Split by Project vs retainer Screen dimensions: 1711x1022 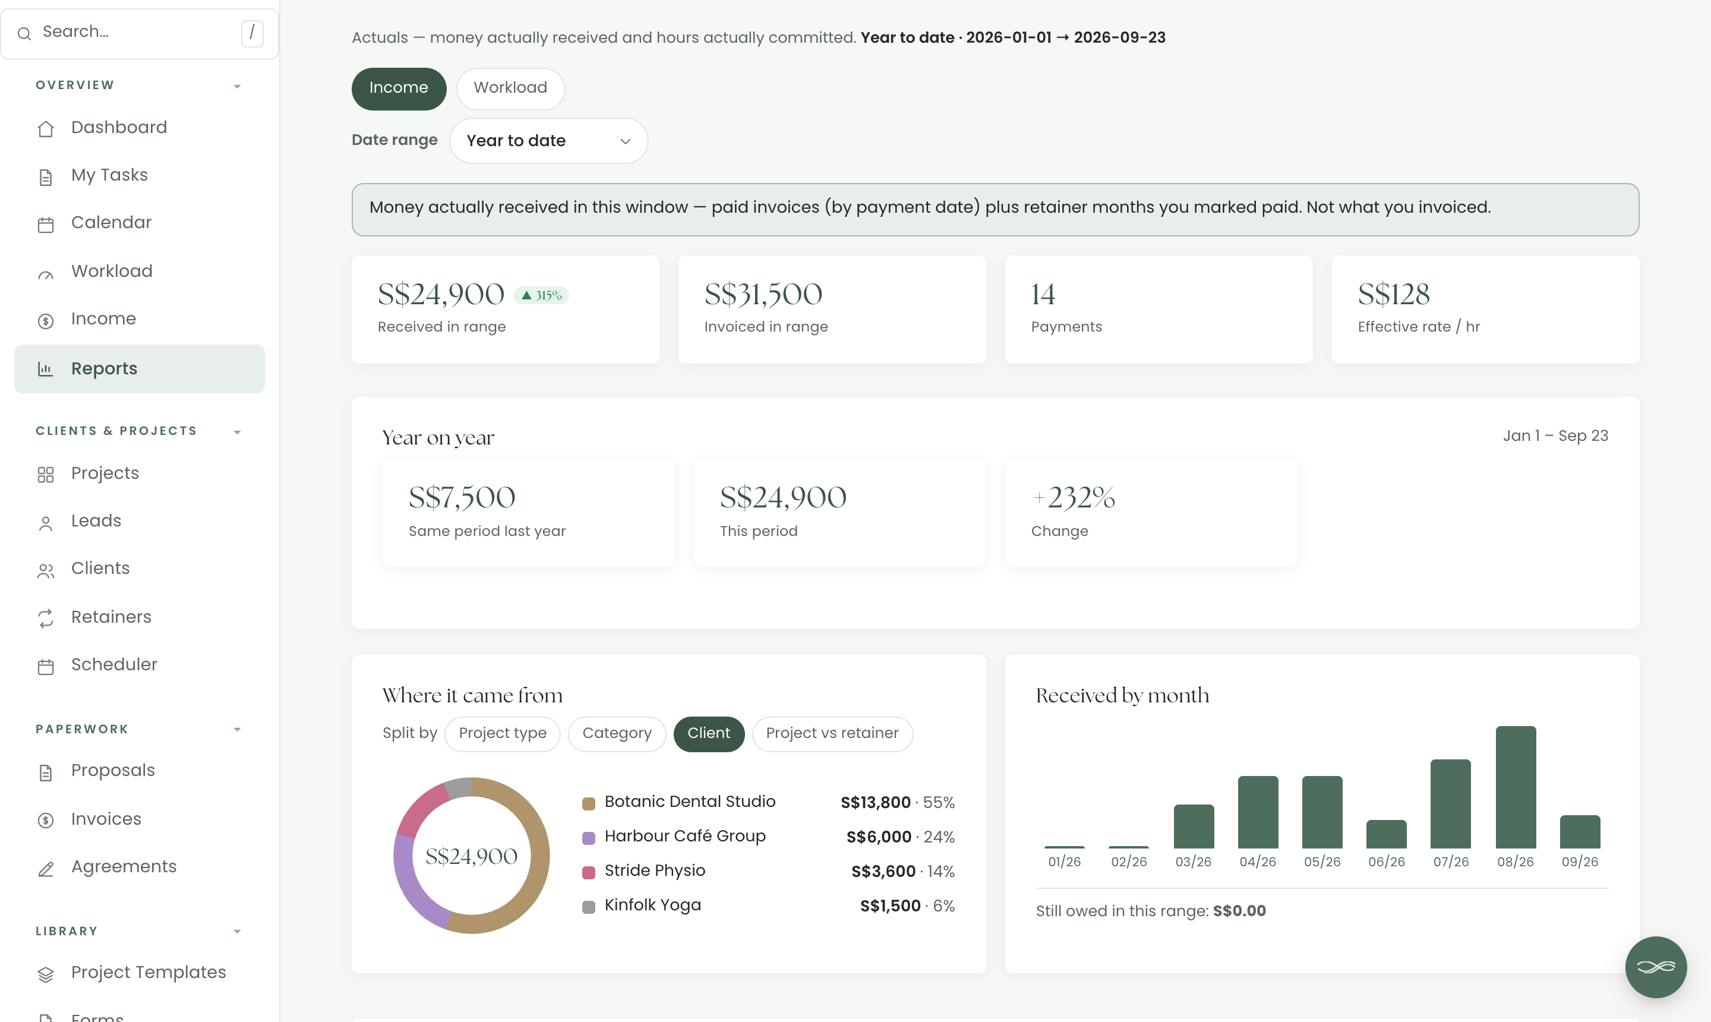[x=832, y=733]
